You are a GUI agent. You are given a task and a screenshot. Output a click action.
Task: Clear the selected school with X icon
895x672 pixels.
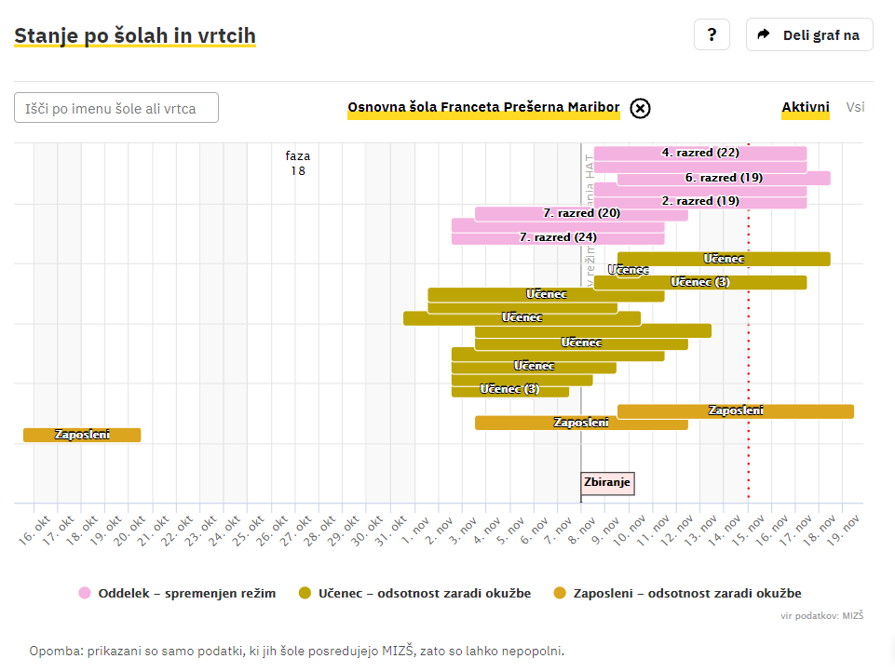pyautogui.click(x=640, y=108)
